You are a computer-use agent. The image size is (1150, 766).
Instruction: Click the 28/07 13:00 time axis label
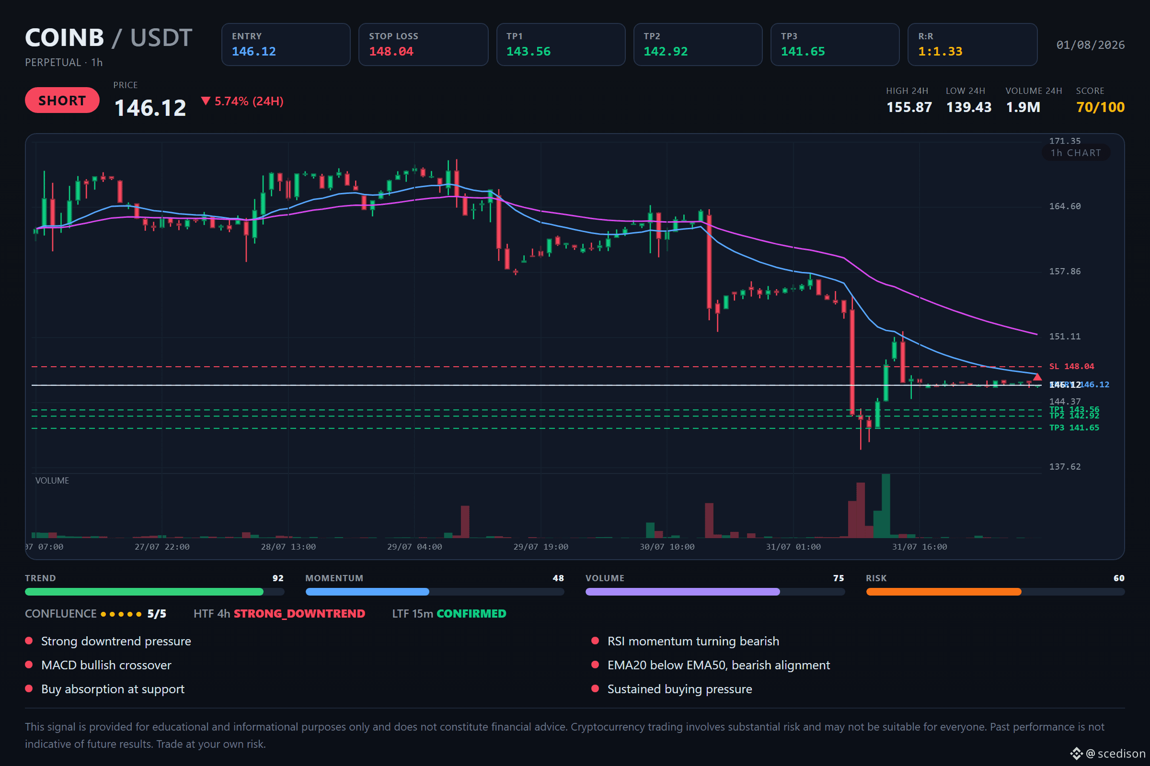tap(288, 547)
